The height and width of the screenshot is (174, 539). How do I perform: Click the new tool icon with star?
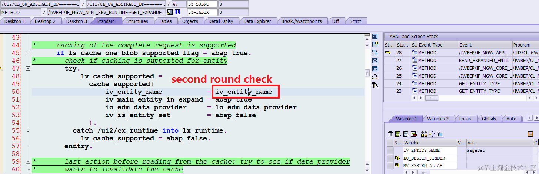pos(375,44)
